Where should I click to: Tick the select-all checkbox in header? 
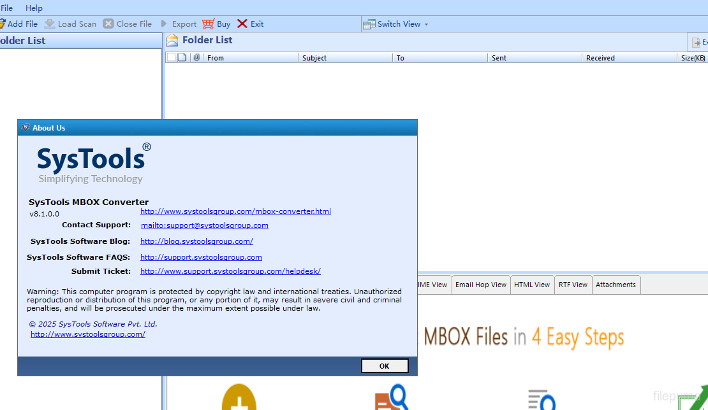pos(171,57)
